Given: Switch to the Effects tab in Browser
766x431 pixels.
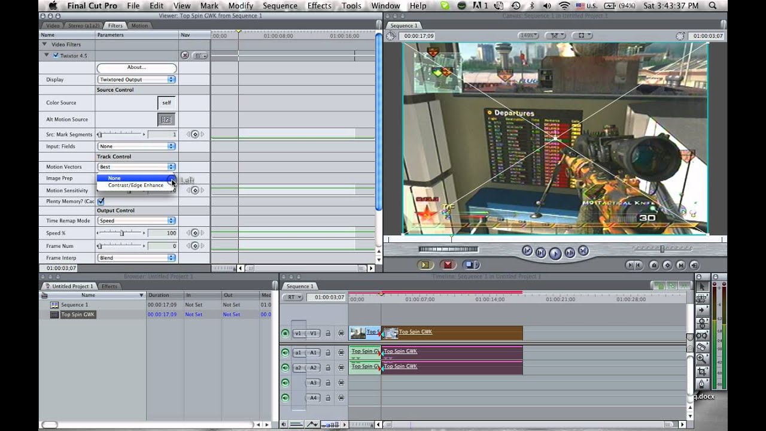Looking at the screenshot, I should (110, 286).
